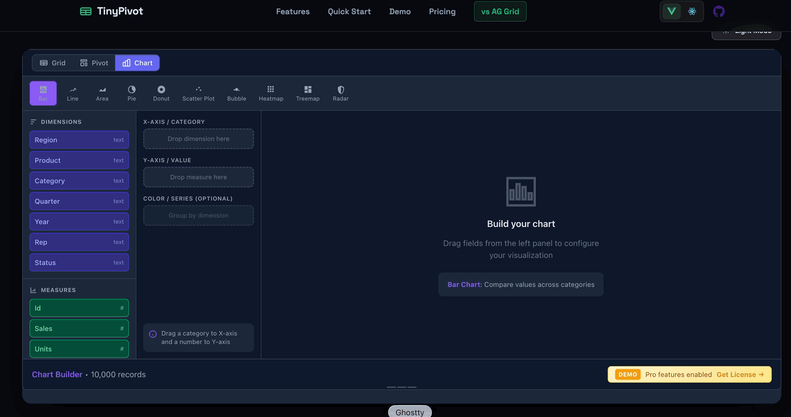The height and width of the screenshot is (417, 791).
Task: Click the GitHub icon in the header
Action: tap(718, 11)
